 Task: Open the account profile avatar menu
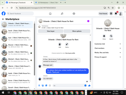point(120,13)
